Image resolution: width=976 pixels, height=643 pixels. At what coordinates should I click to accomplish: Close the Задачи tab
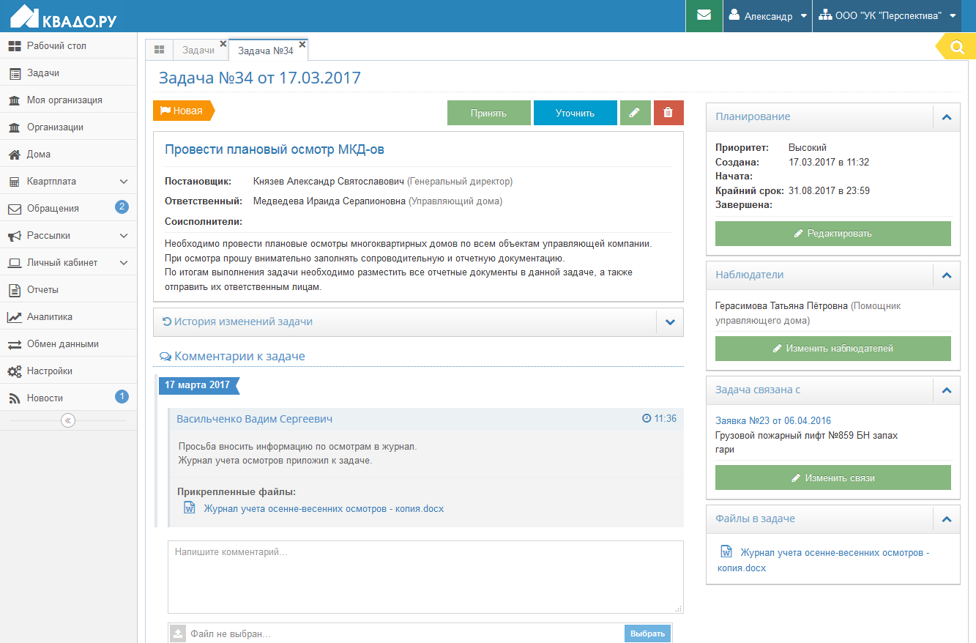tap(223, 44)
